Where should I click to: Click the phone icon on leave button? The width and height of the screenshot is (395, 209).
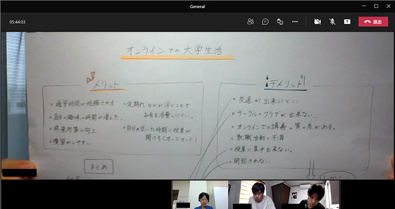click(x=368, y=22)
